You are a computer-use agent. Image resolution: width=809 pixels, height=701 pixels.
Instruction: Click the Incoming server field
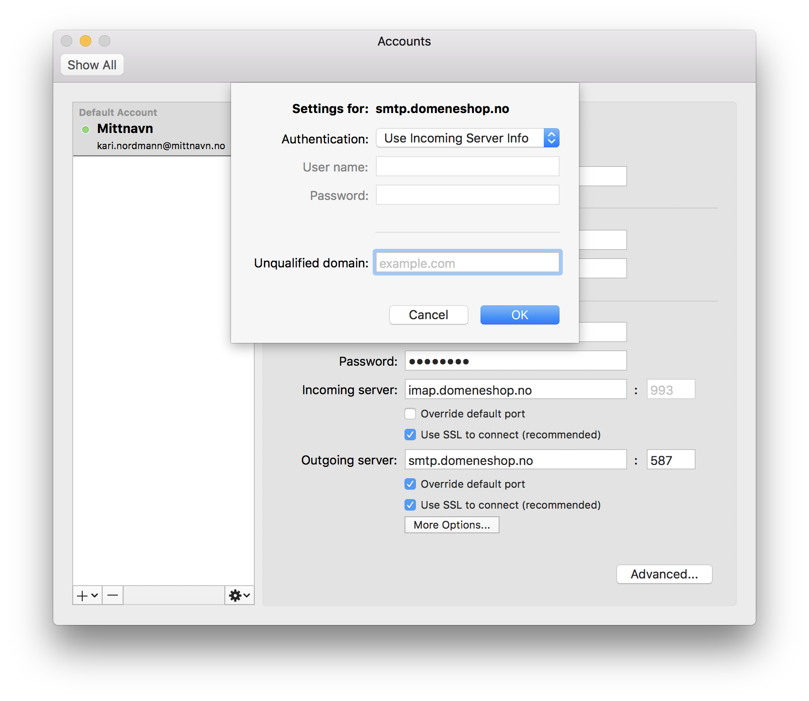click(516, 389)
